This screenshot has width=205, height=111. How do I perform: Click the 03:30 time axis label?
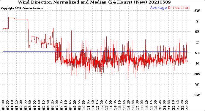point(30,105)
